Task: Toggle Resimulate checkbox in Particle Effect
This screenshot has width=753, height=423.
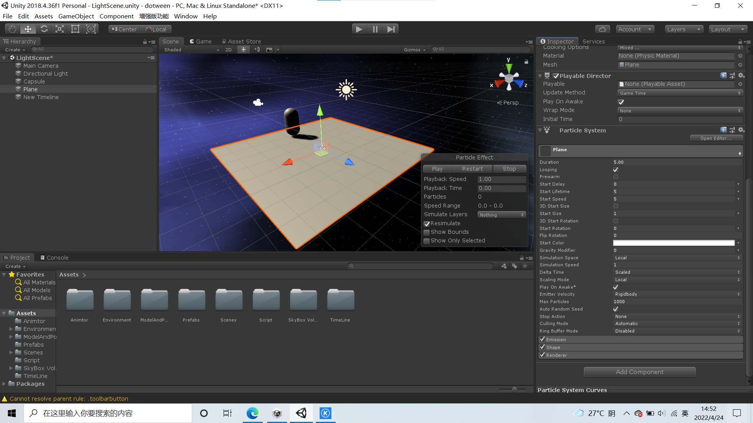Action: [x=427, y=223]
